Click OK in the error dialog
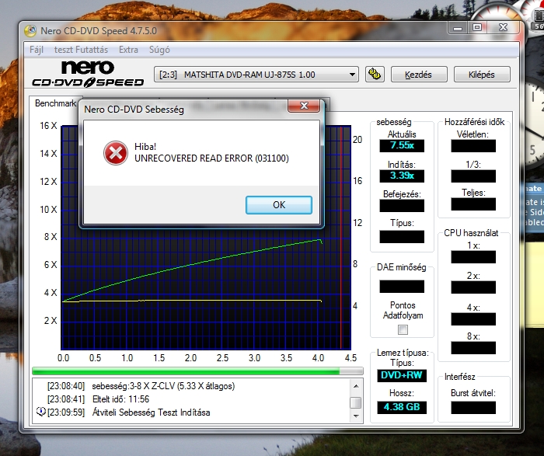 (x=278, y=205)
